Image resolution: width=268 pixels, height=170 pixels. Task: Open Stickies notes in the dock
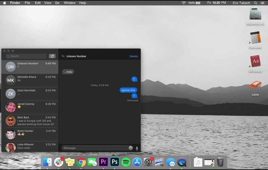[x=70, y=162]
